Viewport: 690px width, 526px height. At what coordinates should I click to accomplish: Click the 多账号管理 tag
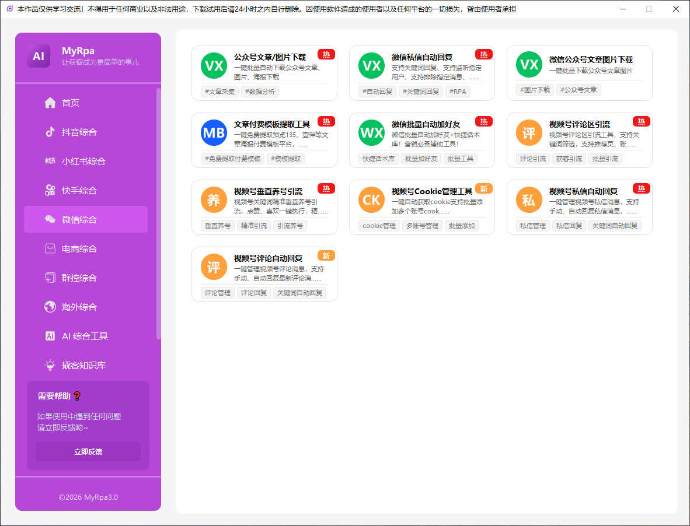pyautogui.click(x=422, y=226)
